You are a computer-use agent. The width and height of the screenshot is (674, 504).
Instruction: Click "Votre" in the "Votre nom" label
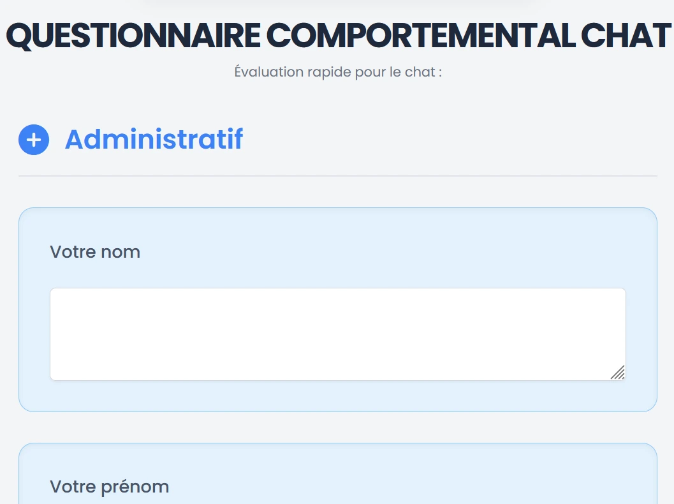[x=72, y=252]
